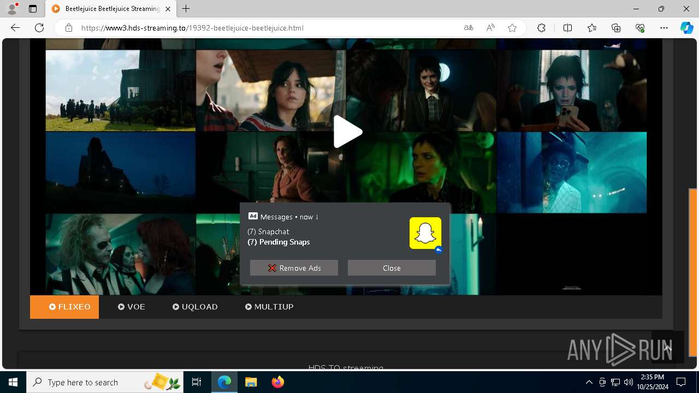Screen dimensions: 699x393
Task: Select the Beetlejuice Beetlejuice Streaming tab
Action: [x=111, y=9]
